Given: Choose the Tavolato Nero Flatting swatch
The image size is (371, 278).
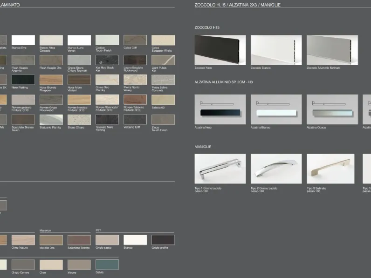Looking at the screenshot, I should click(x=107, y=120).
